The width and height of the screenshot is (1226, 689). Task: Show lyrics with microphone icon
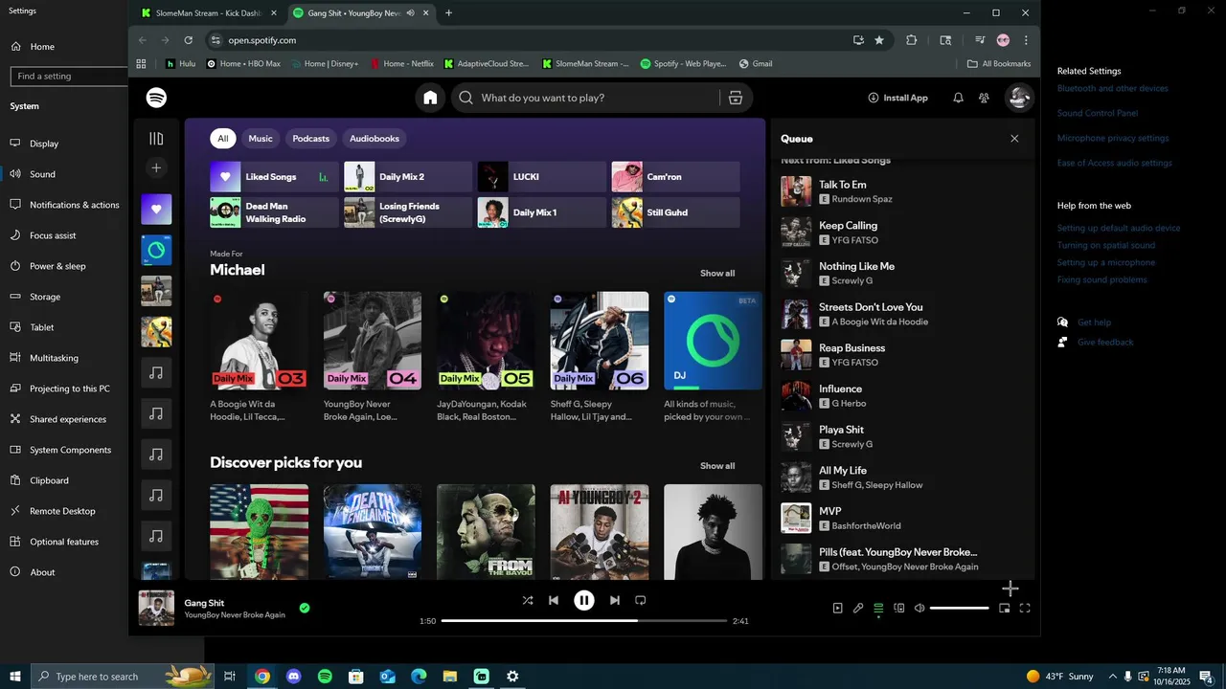pos(858,608)
